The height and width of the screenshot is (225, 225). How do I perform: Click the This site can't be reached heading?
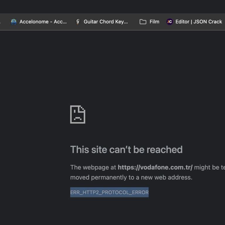(x=126, y=149)
